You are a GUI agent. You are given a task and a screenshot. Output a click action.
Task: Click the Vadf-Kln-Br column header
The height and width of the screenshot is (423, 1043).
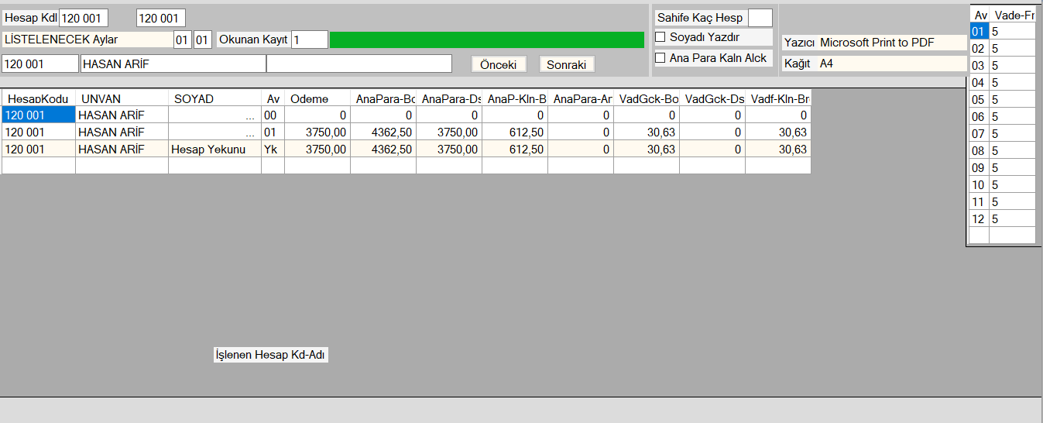778,98
